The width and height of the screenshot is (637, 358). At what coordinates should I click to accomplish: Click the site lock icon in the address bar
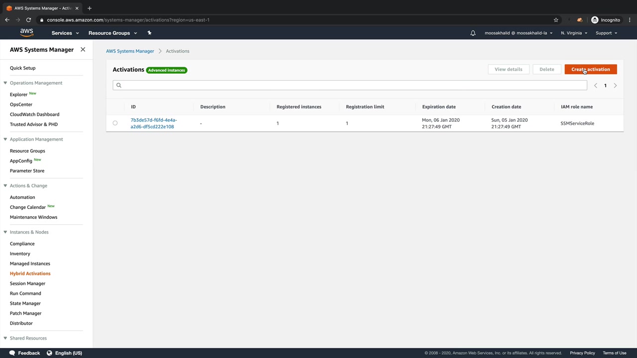(x=42, y=20)
